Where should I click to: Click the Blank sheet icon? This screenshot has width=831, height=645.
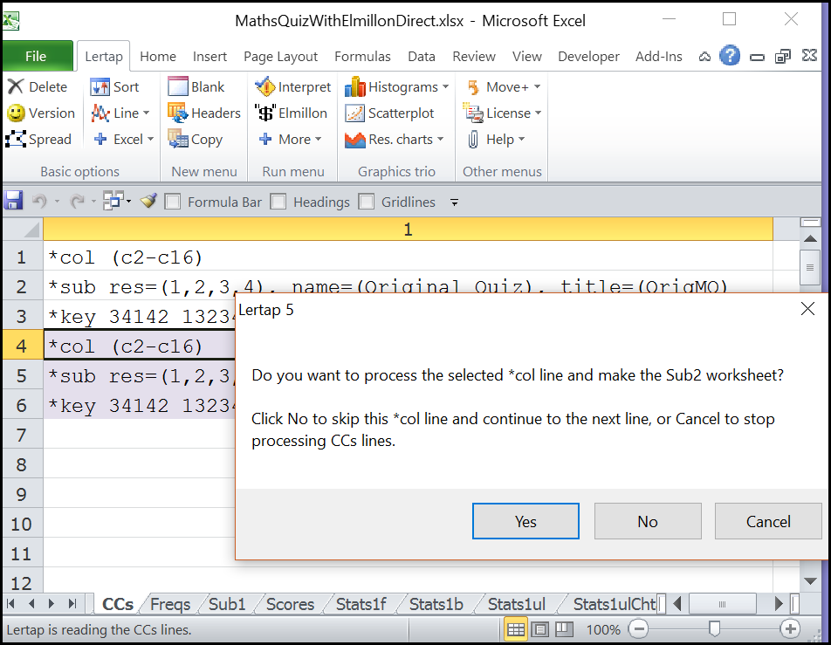[x=177, y=86]
